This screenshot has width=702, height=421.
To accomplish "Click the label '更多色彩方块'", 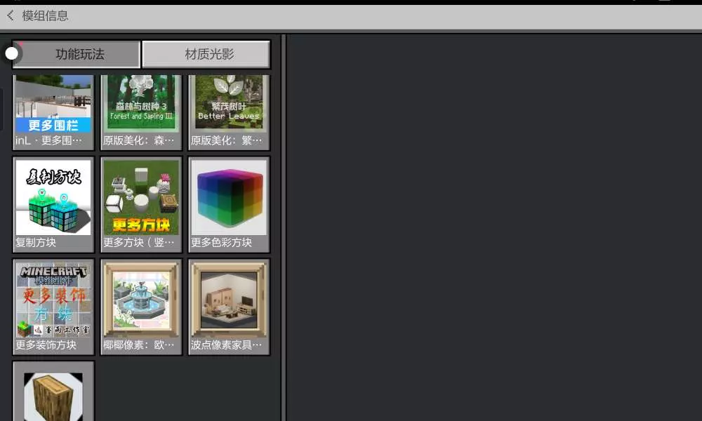I will click(222, 243).
